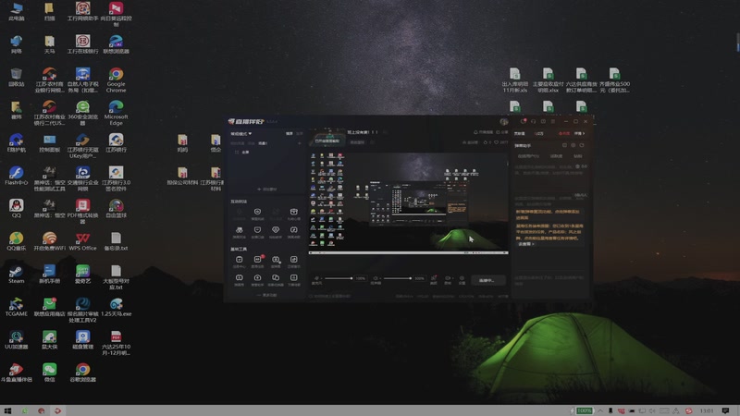Open the notification center icon in taskbar
This screenshot has height=416, width=740.
tap(726, 410)
